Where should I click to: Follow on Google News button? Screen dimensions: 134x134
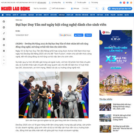[65, 35]
